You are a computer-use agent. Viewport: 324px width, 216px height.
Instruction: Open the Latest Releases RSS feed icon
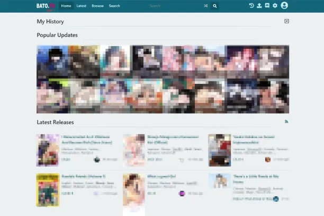pos(286,122)
